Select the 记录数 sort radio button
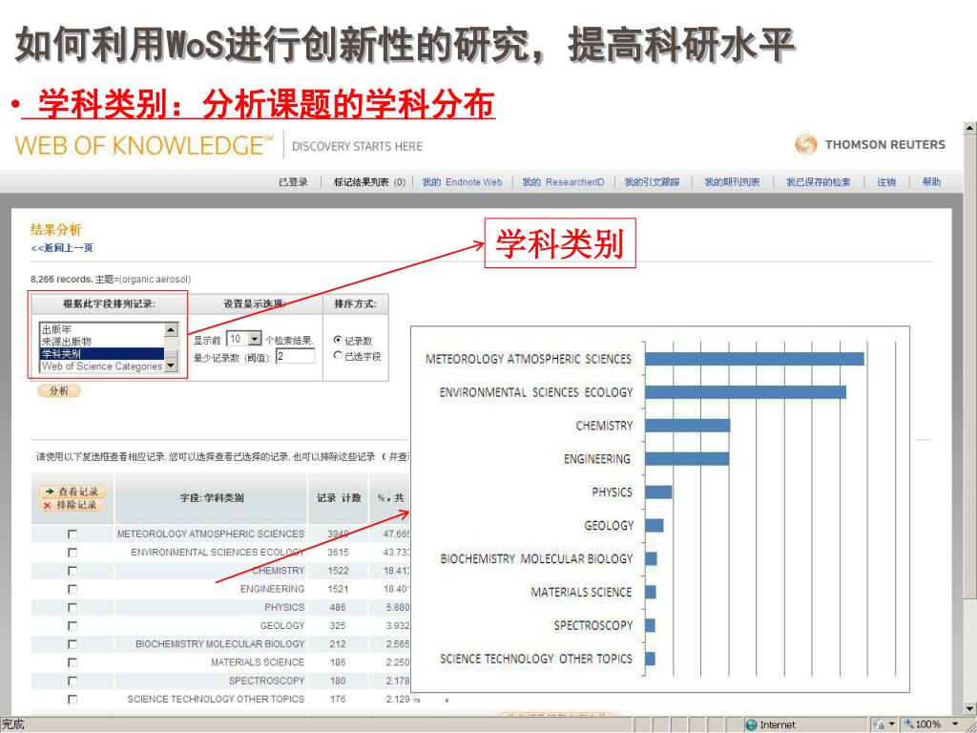 click(338, 341)
